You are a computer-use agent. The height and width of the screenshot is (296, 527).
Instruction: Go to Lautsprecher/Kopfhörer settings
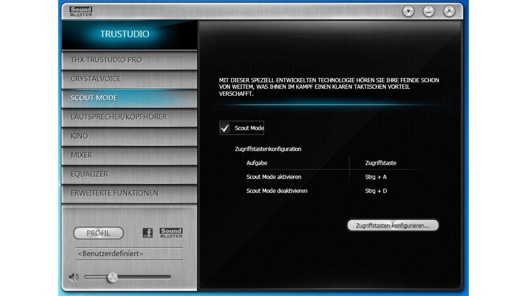click(129, 117)
